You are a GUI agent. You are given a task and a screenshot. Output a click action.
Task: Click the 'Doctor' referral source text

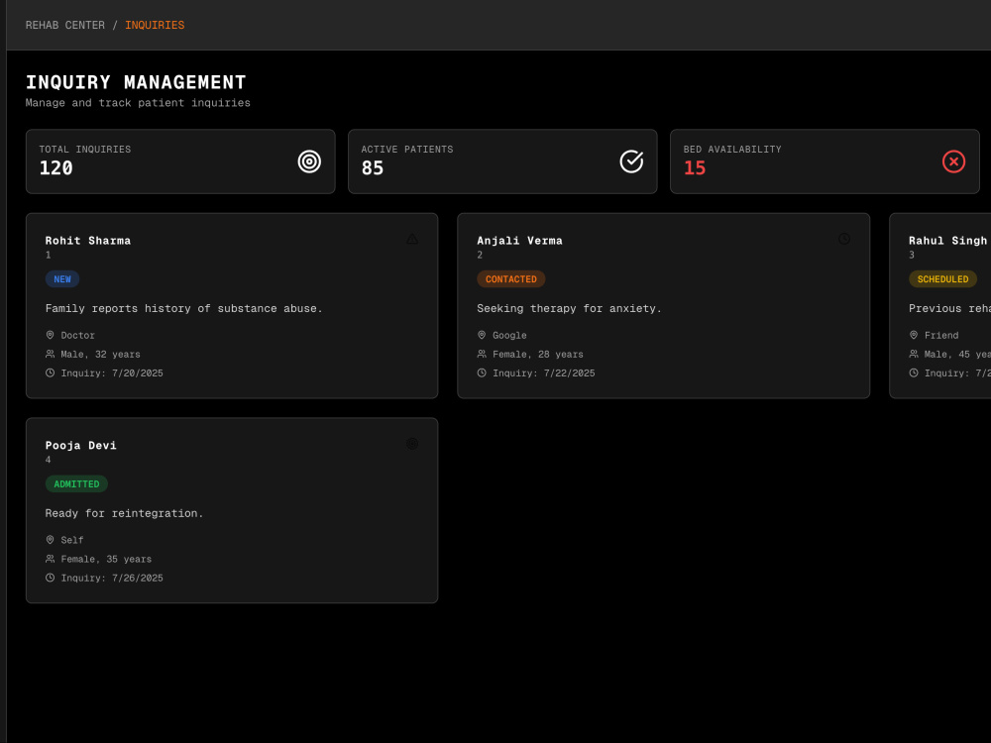77,336
